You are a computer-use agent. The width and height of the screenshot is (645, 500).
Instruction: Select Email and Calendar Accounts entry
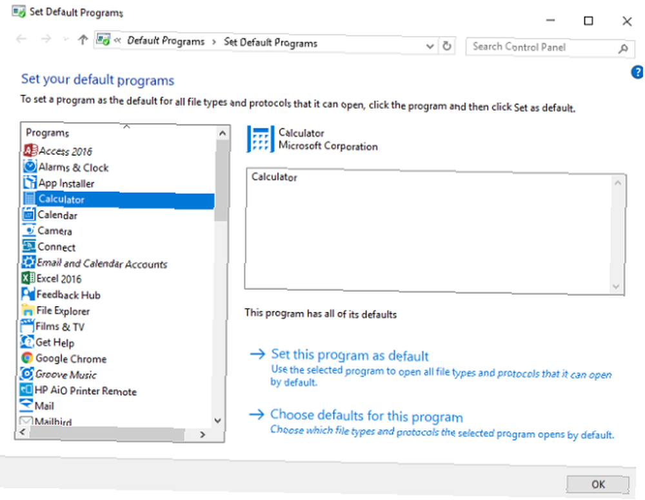pyautogui.click(x=102, y=264)
